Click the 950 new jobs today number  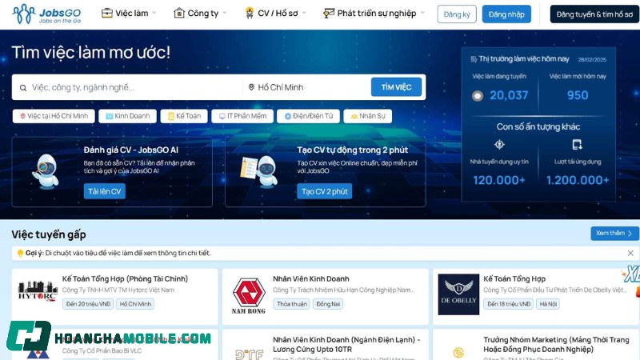578,95
